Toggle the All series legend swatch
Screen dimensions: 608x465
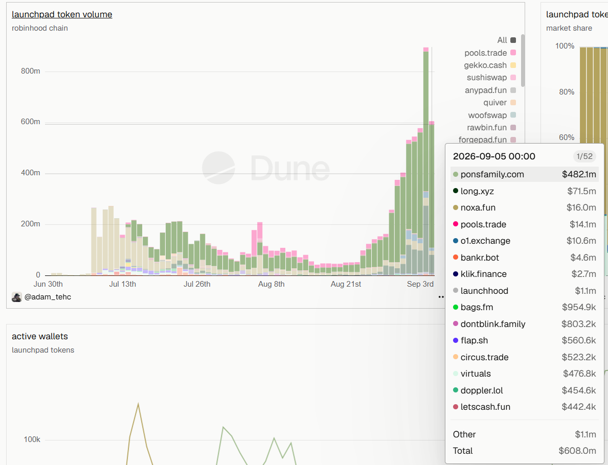513,40
